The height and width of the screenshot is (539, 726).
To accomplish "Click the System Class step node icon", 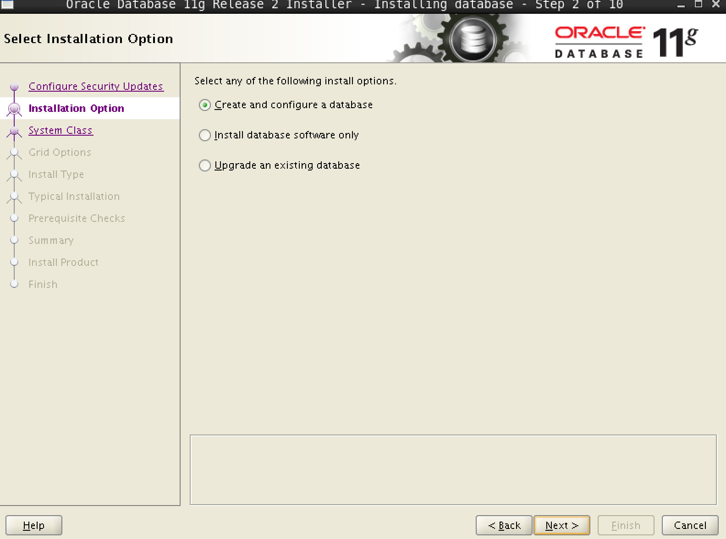I will tap(14, 131).
